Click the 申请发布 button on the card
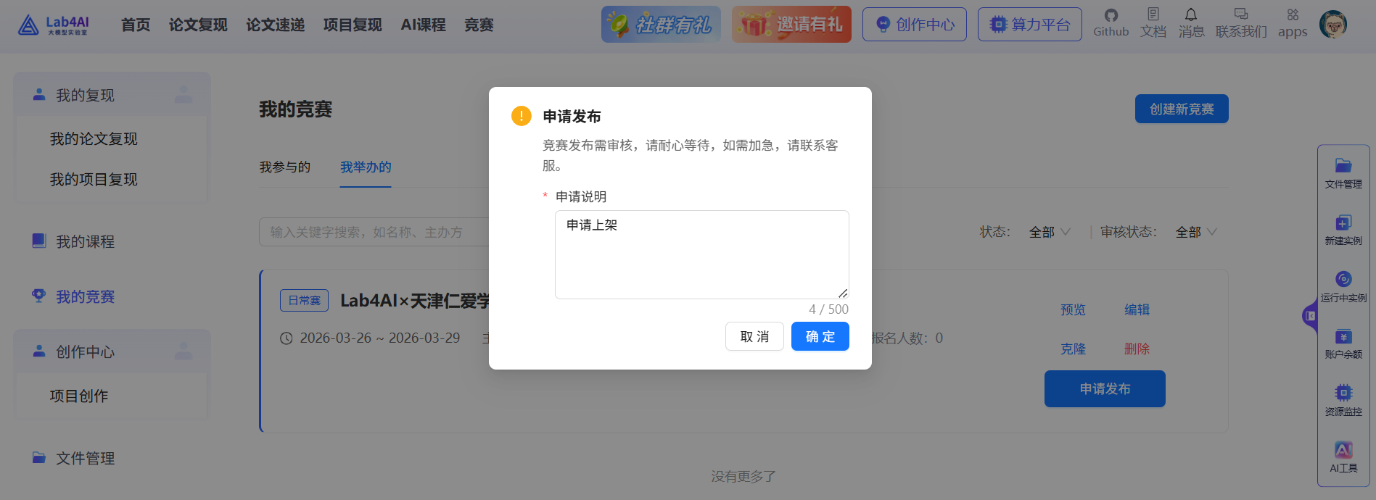Image resolution: width=1376 pixels, height=500 pixels. point(1105,389)
